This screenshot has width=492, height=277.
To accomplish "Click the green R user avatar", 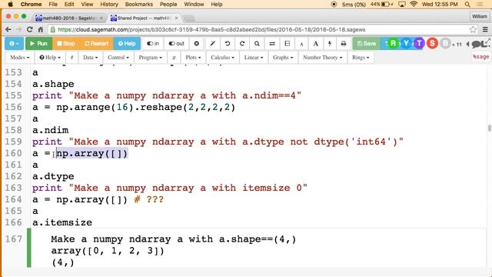I will (x=393, y=43).
